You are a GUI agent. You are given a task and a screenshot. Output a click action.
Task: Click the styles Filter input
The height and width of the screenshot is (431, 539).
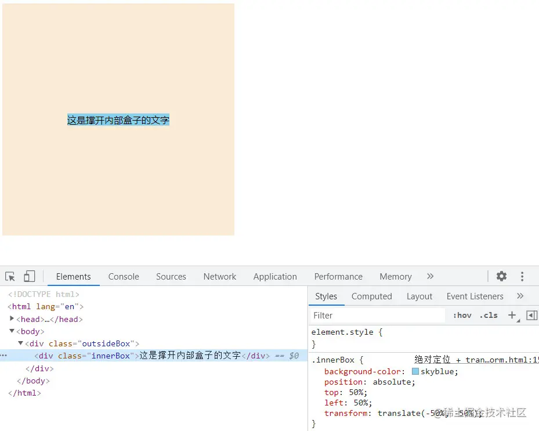click(x=378, y=315)
